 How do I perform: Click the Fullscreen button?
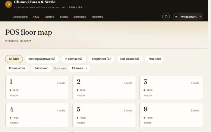tap(42, 68)
